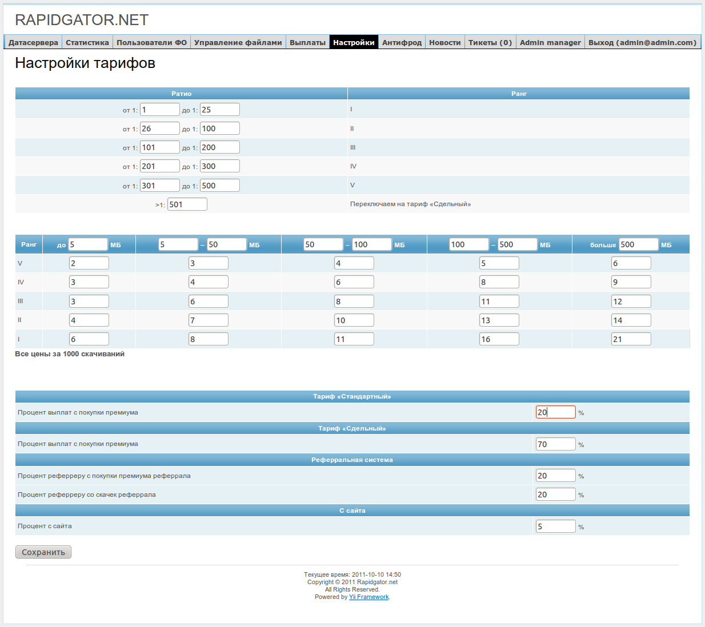
Task: Go to the Статистика section
Action: click(87, 42)
